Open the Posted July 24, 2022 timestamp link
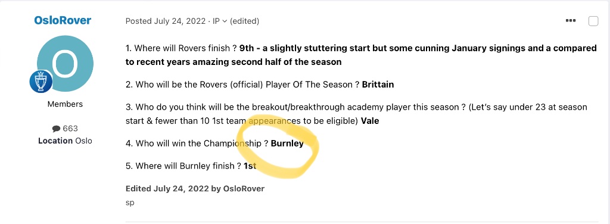This screenshot has width=610, height=224. tap(166, 21)
